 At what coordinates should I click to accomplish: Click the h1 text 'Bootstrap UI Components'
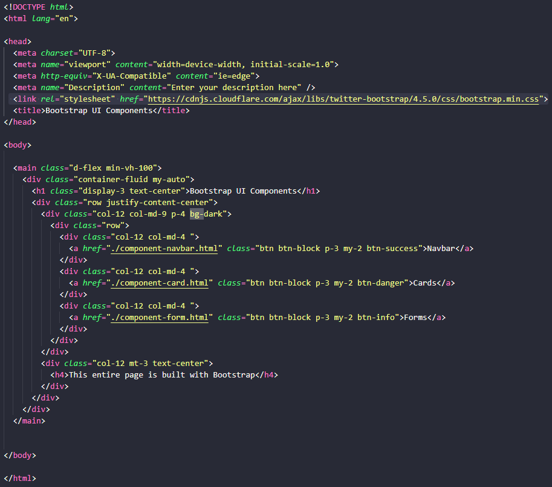pyautogui.click(x=243, y=191)
